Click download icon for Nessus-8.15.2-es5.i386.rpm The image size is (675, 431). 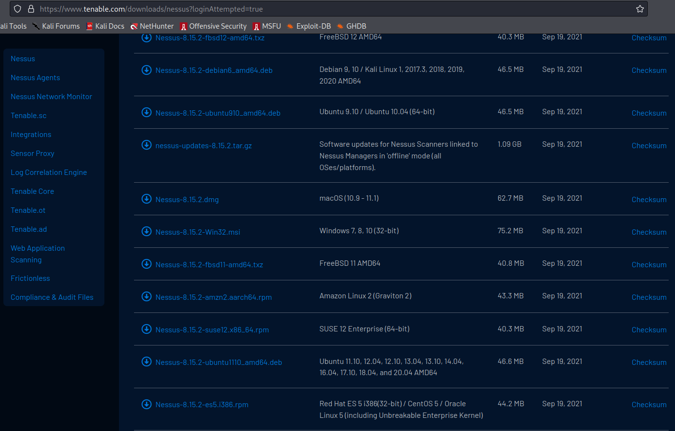pos(146,404)
